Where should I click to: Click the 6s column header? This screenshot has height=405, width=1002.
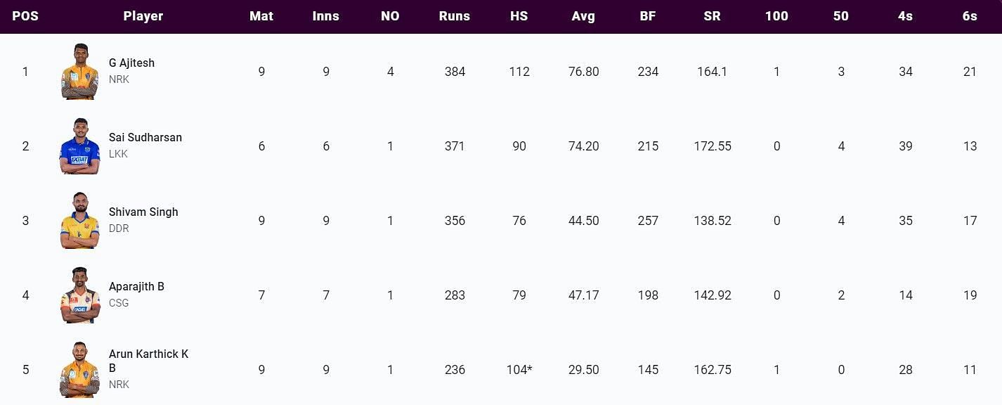tap(970, 16)
